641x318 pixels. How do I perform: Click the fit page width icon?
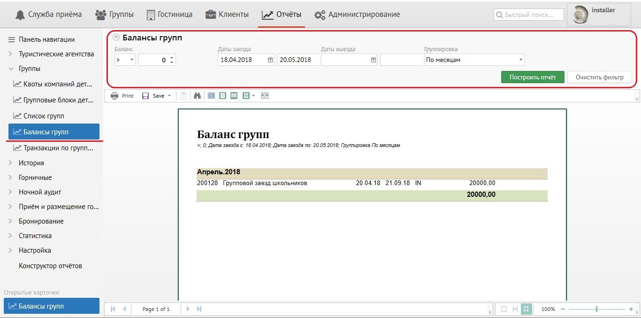click(x=265, y=96)
